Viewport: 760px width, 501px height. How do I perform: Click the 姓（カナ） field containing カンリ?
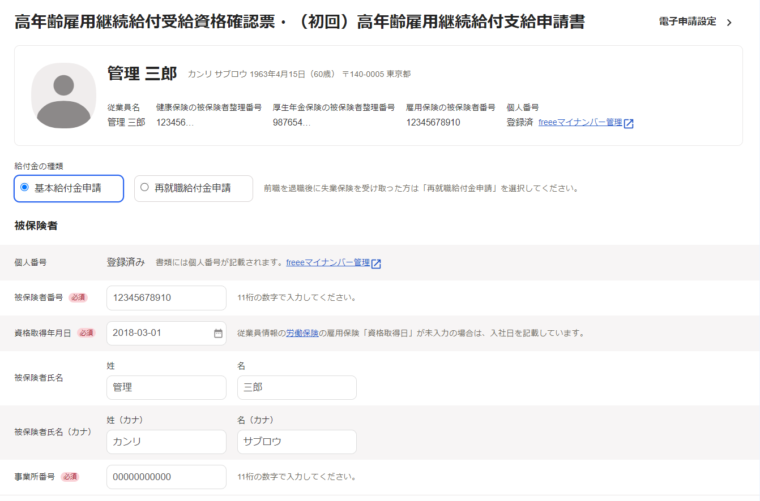tap(166, 442)
